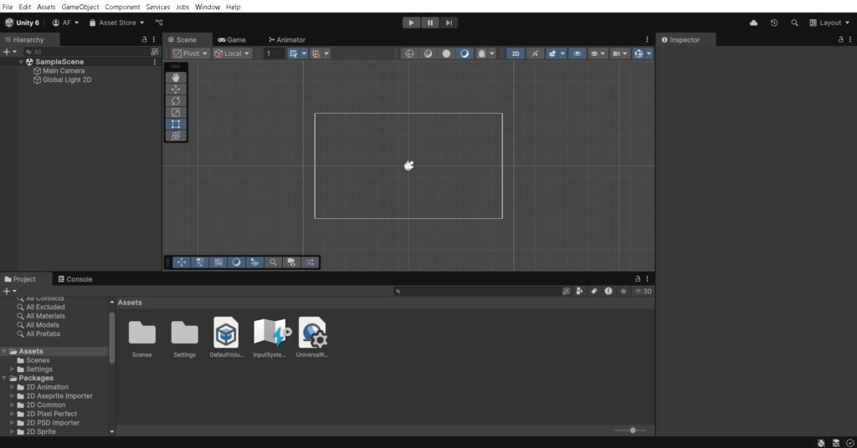The width and height of the screenshot is (857, 448).
Task: Collapse the Packages tree section
Action: coord(4,378)
